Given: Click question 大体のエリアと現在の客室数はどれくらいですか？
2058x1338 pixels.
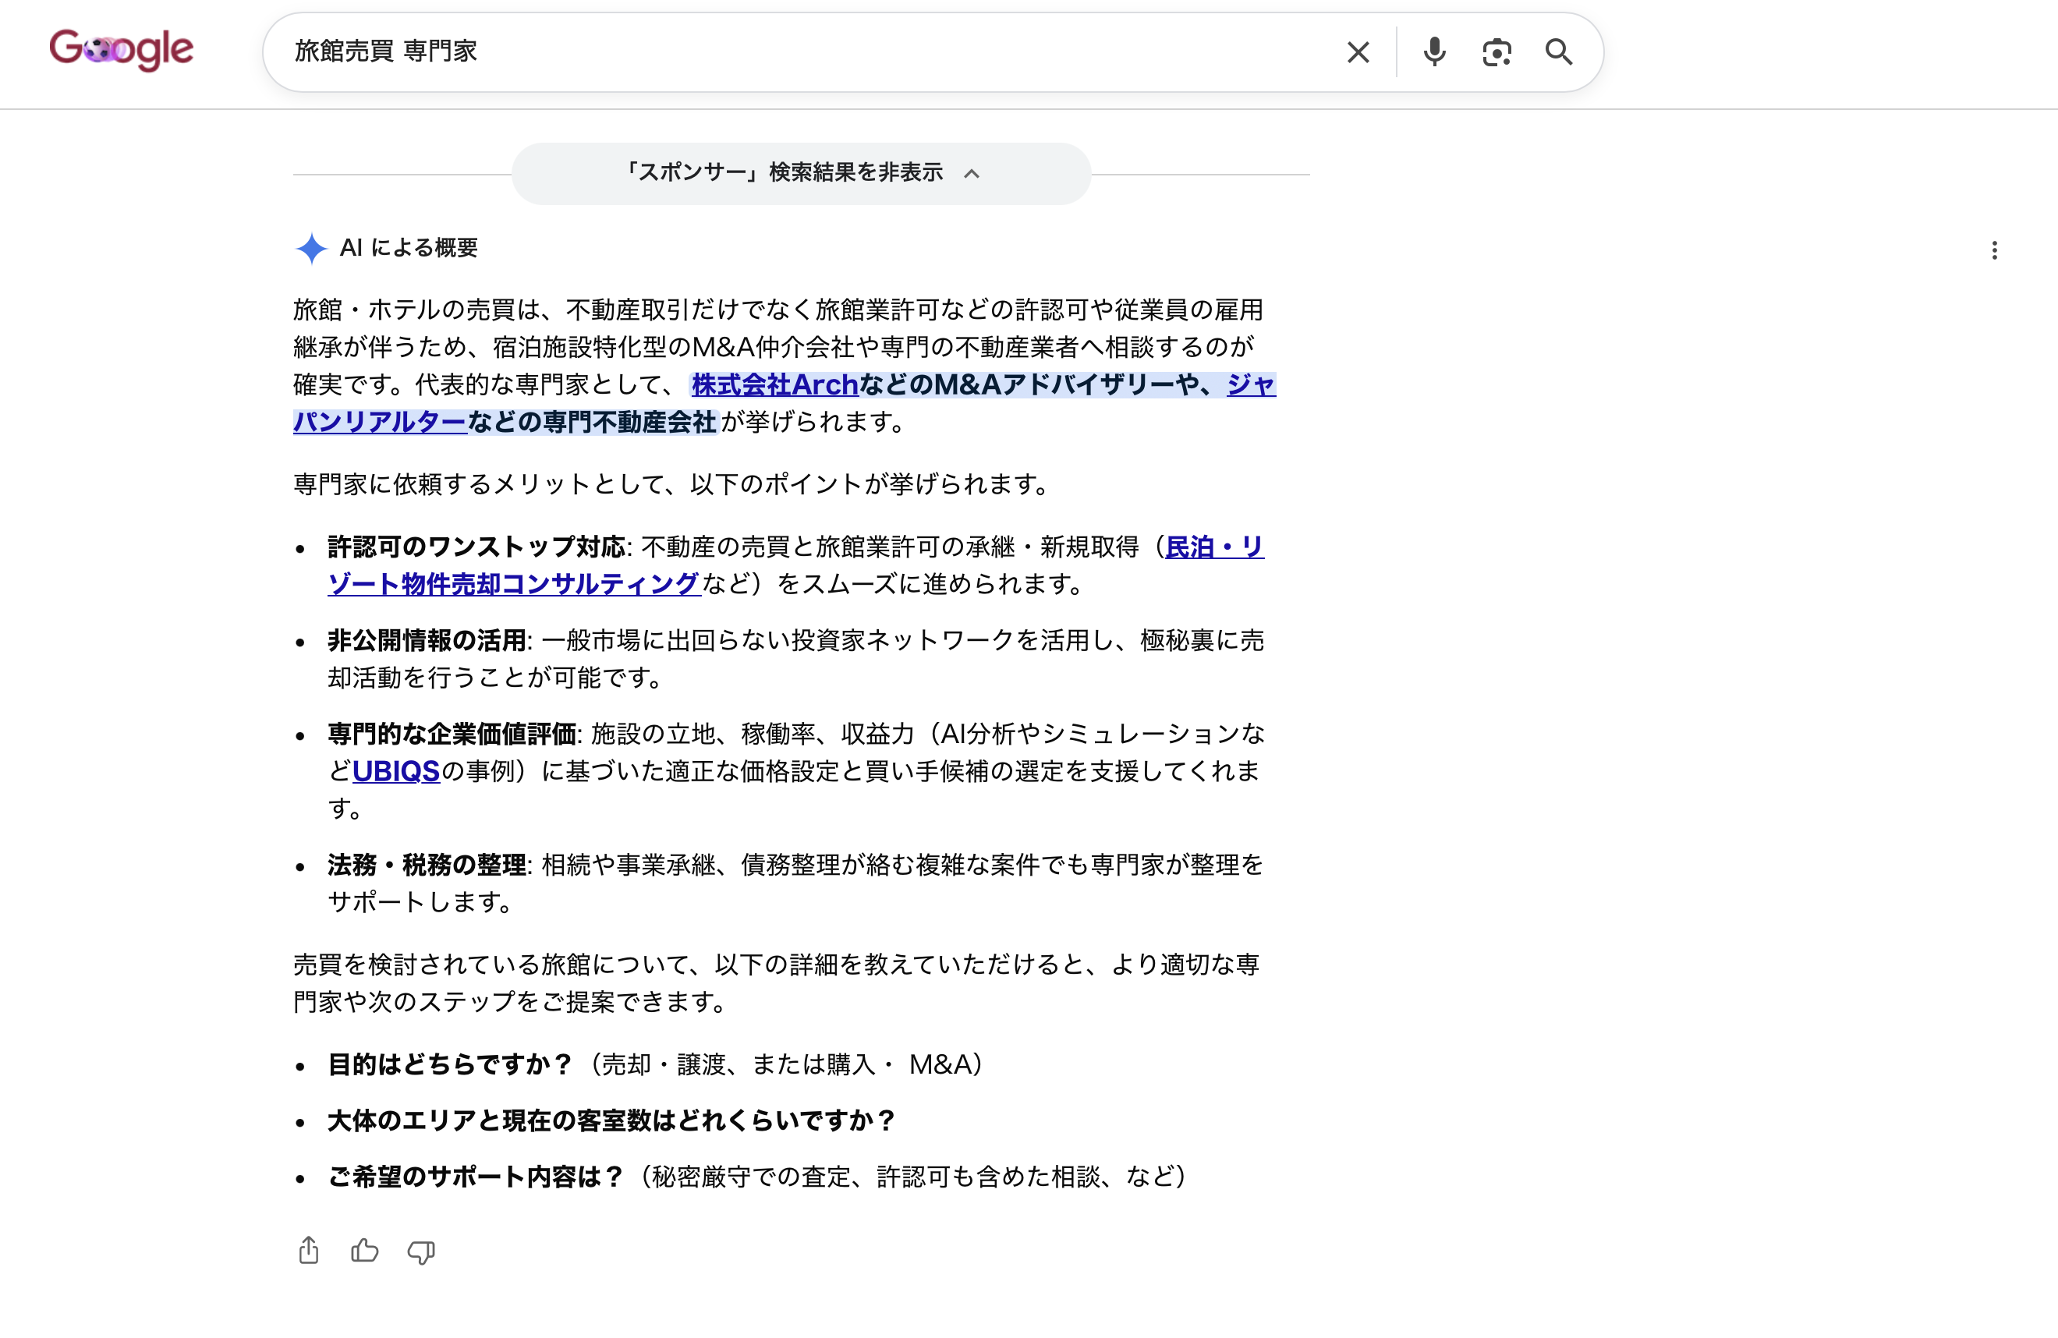Looking at the screenshot, I should [x=612, y=1121].
